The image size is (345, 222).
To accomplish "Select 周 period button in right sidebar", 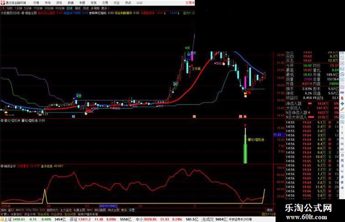I will 342,160.
